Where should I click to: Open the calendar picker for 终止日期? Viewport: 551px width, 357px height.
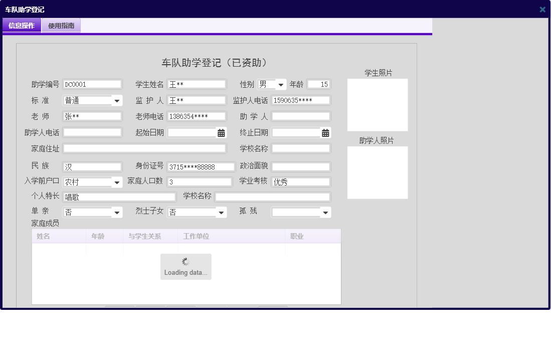pos(326,132)
